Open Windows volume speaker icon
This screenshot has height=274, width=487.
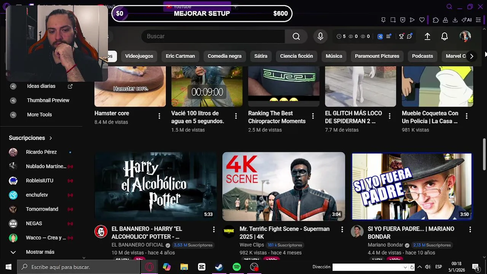tap(428, 267)
